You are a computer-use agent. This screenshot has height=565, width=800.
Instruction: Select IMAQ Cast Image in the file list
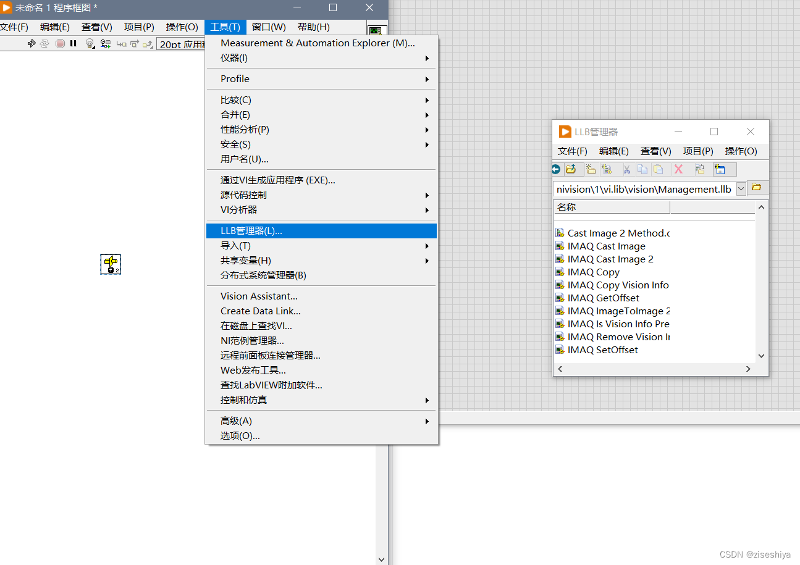click(606, 246)
